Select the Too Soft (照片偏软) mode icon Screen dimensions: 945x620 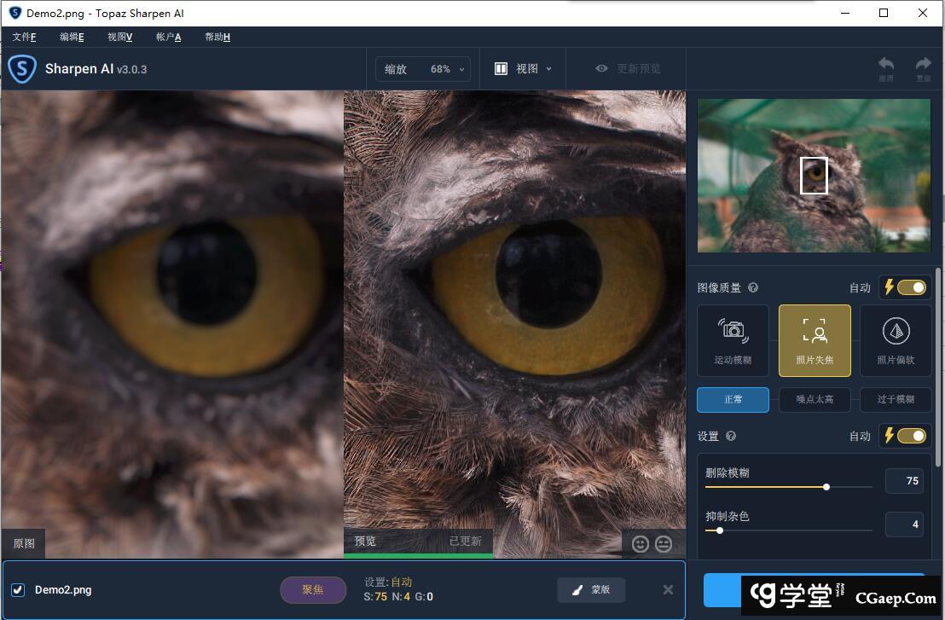tap(896, 340)
